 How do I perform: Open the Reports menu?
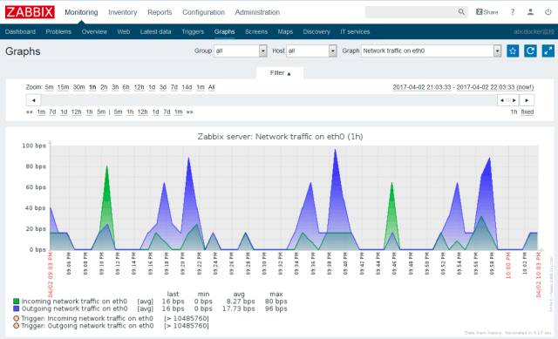(x=160, y=12)
